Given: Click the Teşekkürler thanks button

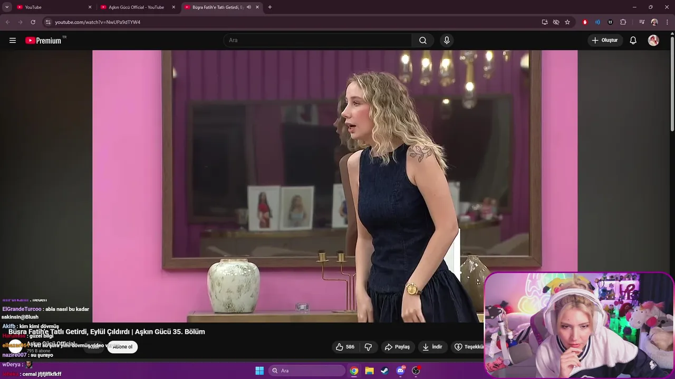Looking at the screenshot, I should (x=468, y=347).
